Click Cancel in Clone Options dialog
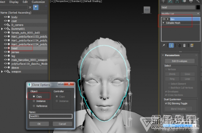 pyautogui.click(x=62, y=124)
